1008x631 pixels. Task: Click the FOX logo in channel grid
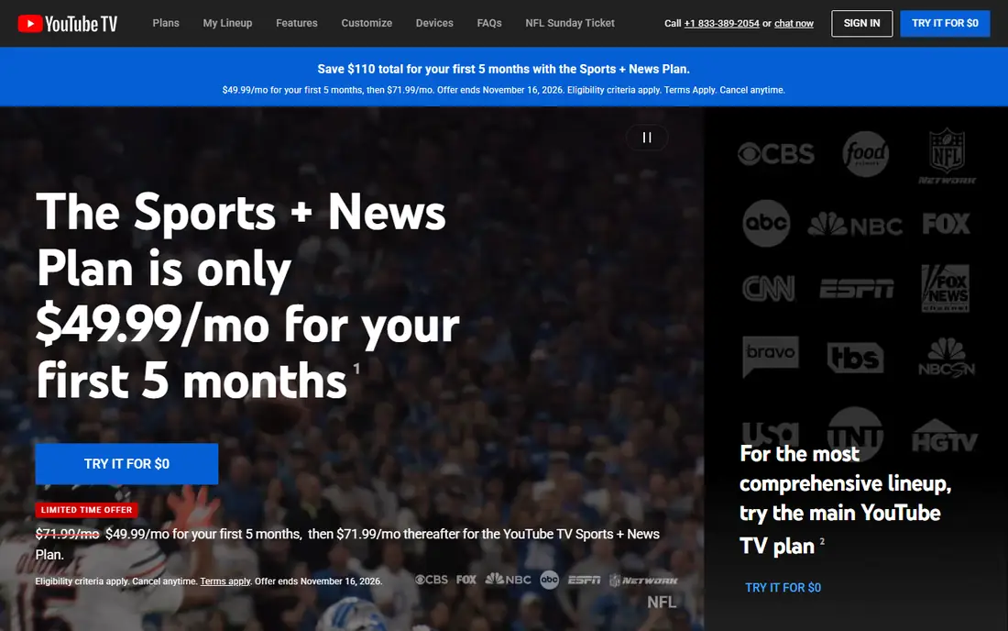946,224
